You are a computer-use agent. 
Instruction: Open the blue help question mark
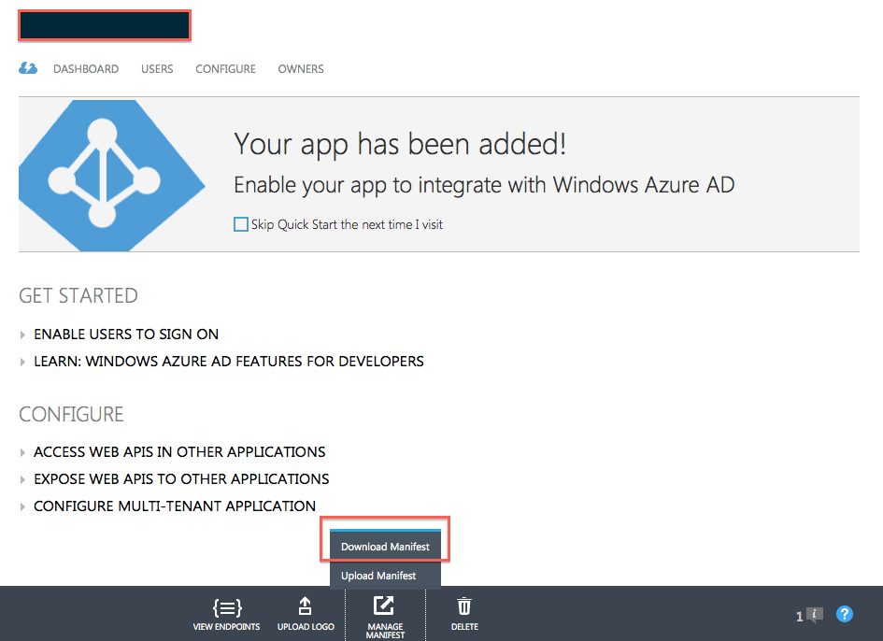coord(844,614)
